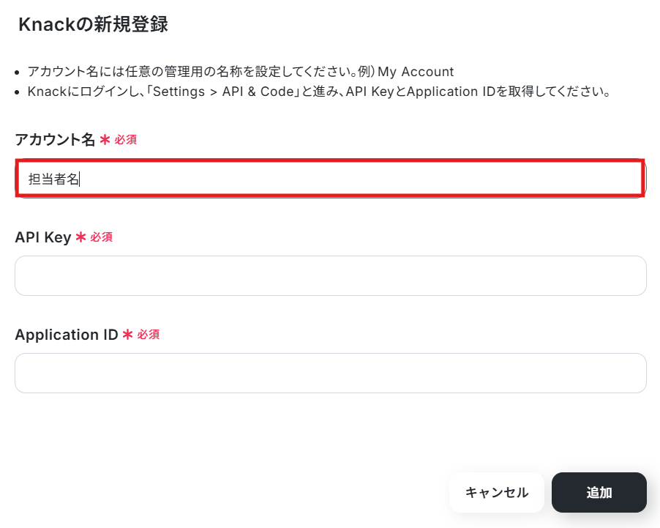The width and height of the screenshot is (660, 528).
Task: Click the My Account example text
Action: coord(416,72)
